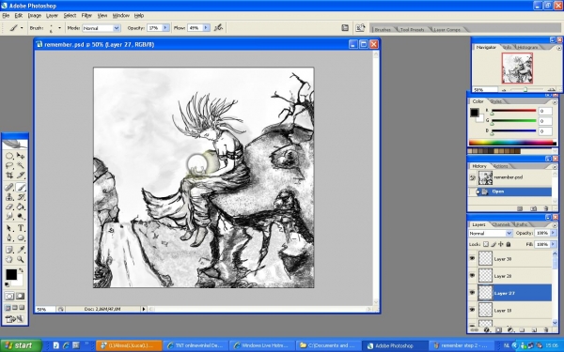The width and height of the screenshot is (564, 352).
Task: Select the Blur tool
Action: click(x=9, y=216)
